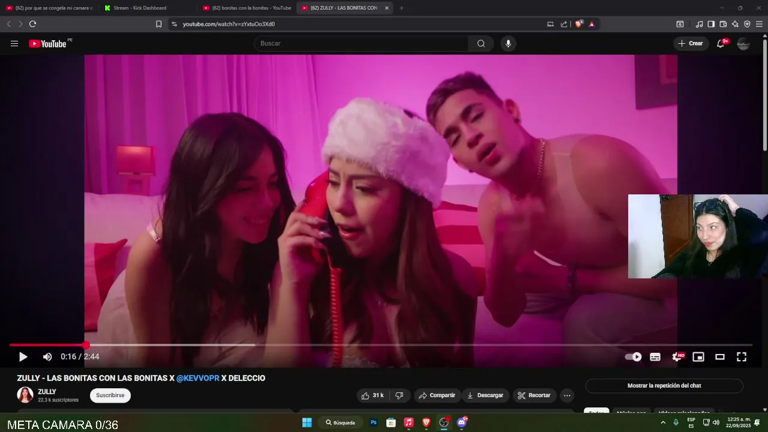Open the account avatar menu
Viewport: 768px width, 432px height.
[x=743, y=43]
